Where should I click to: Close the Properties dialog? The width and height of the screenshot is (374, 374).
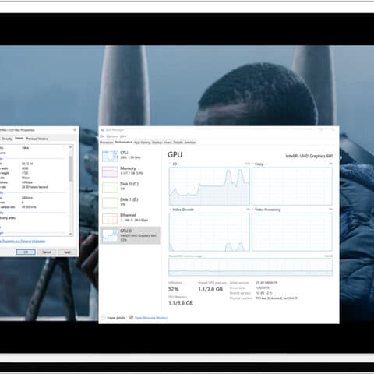point(75,129)
